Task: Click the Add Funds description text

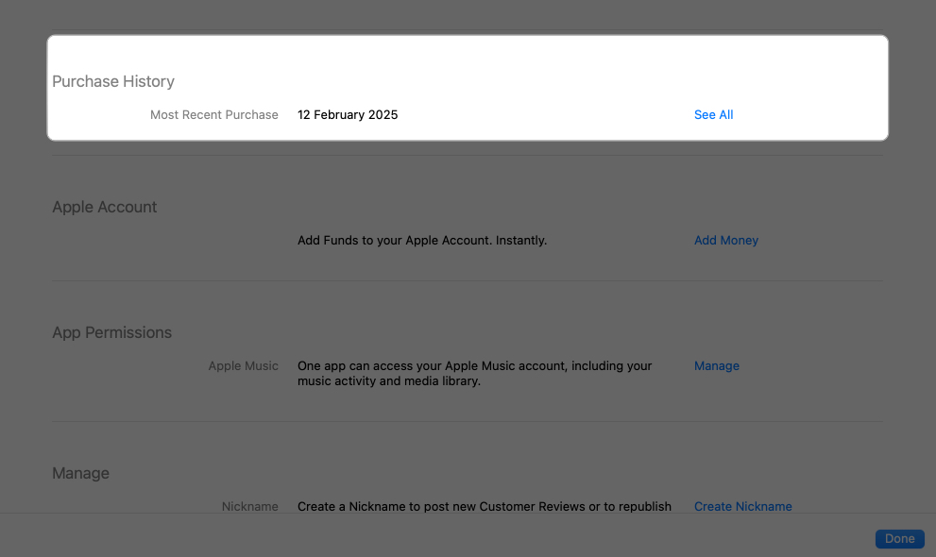Action: click(x=421, y=240)
